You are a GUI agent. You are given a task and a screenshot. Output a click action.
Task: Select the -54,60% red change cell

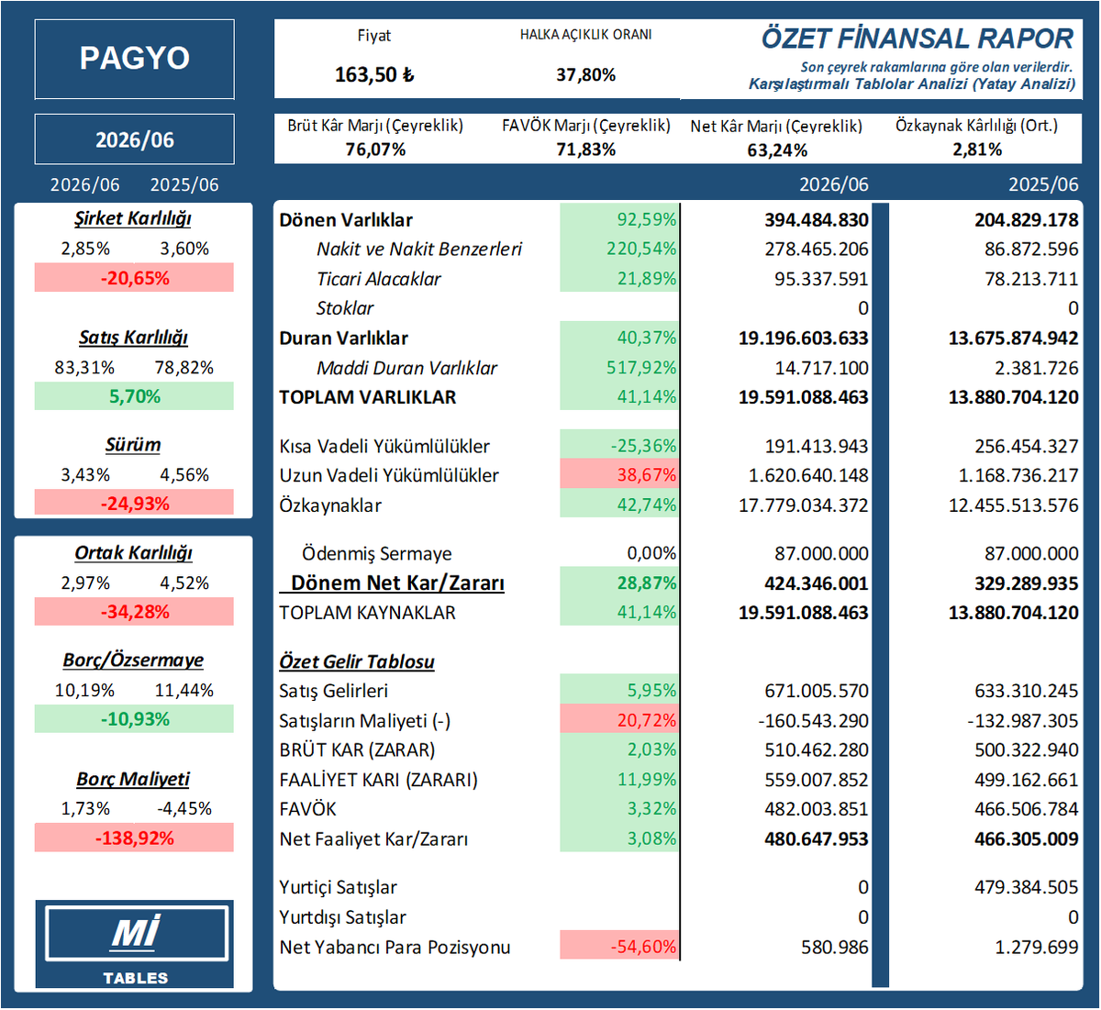tap(619, 946)
